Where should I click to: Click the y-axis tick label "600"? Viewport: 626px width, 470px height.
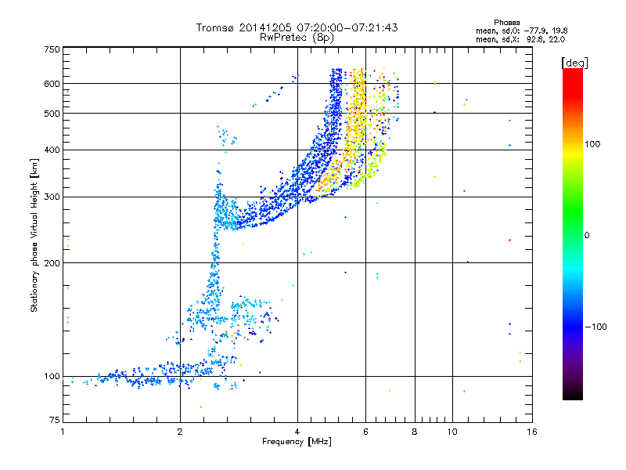click(x=52, y=84)
